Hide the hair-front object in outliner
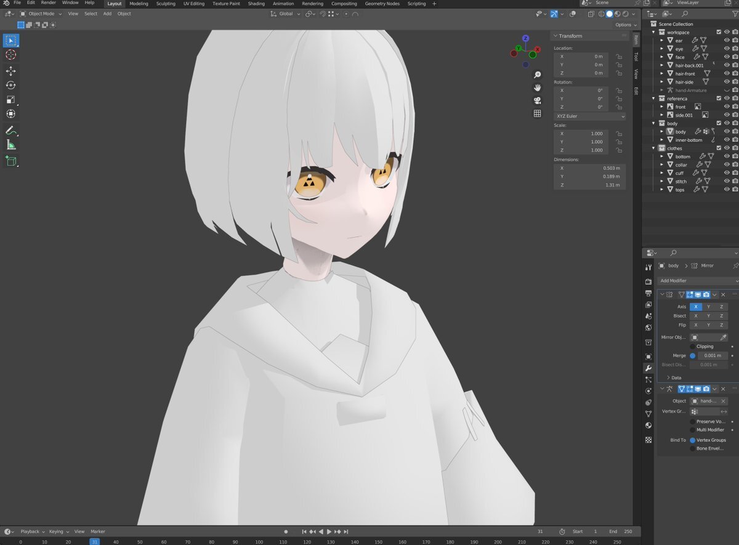This screenshot has height=545, width=739. coord(727,73)
